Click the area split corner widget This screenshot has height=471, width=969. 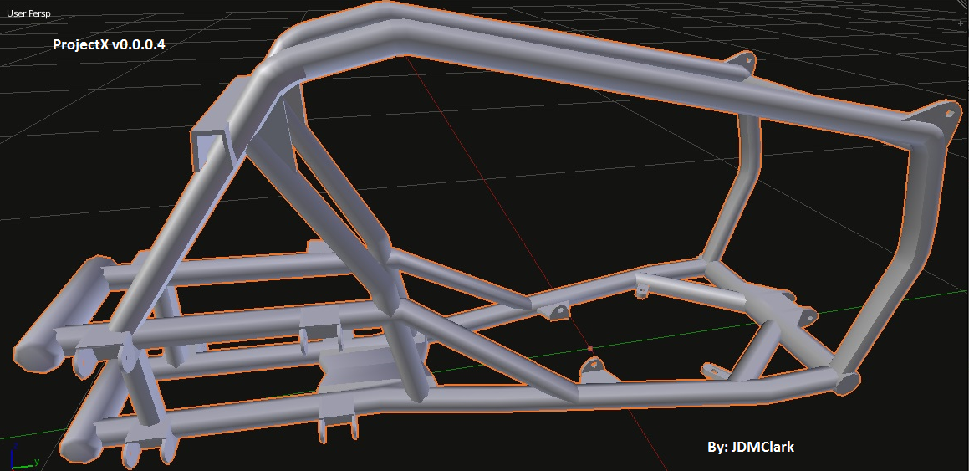click(x=963, y=4)
